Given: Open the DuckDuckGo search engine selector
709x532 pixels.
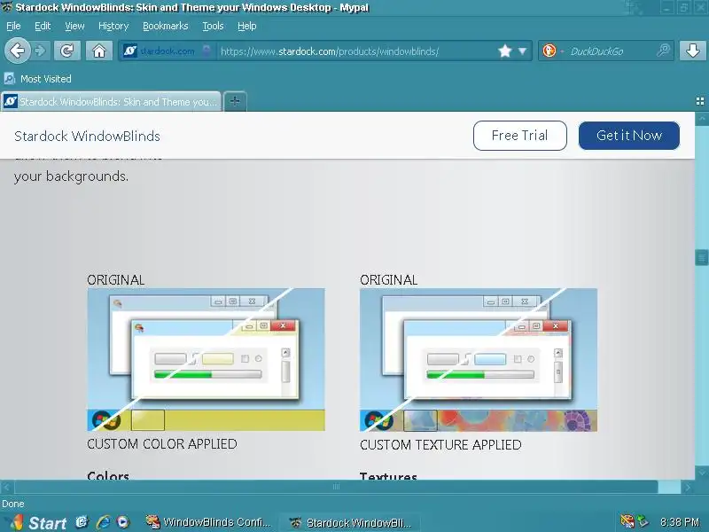Looking at the screenshot, I should tap(552, 51).
